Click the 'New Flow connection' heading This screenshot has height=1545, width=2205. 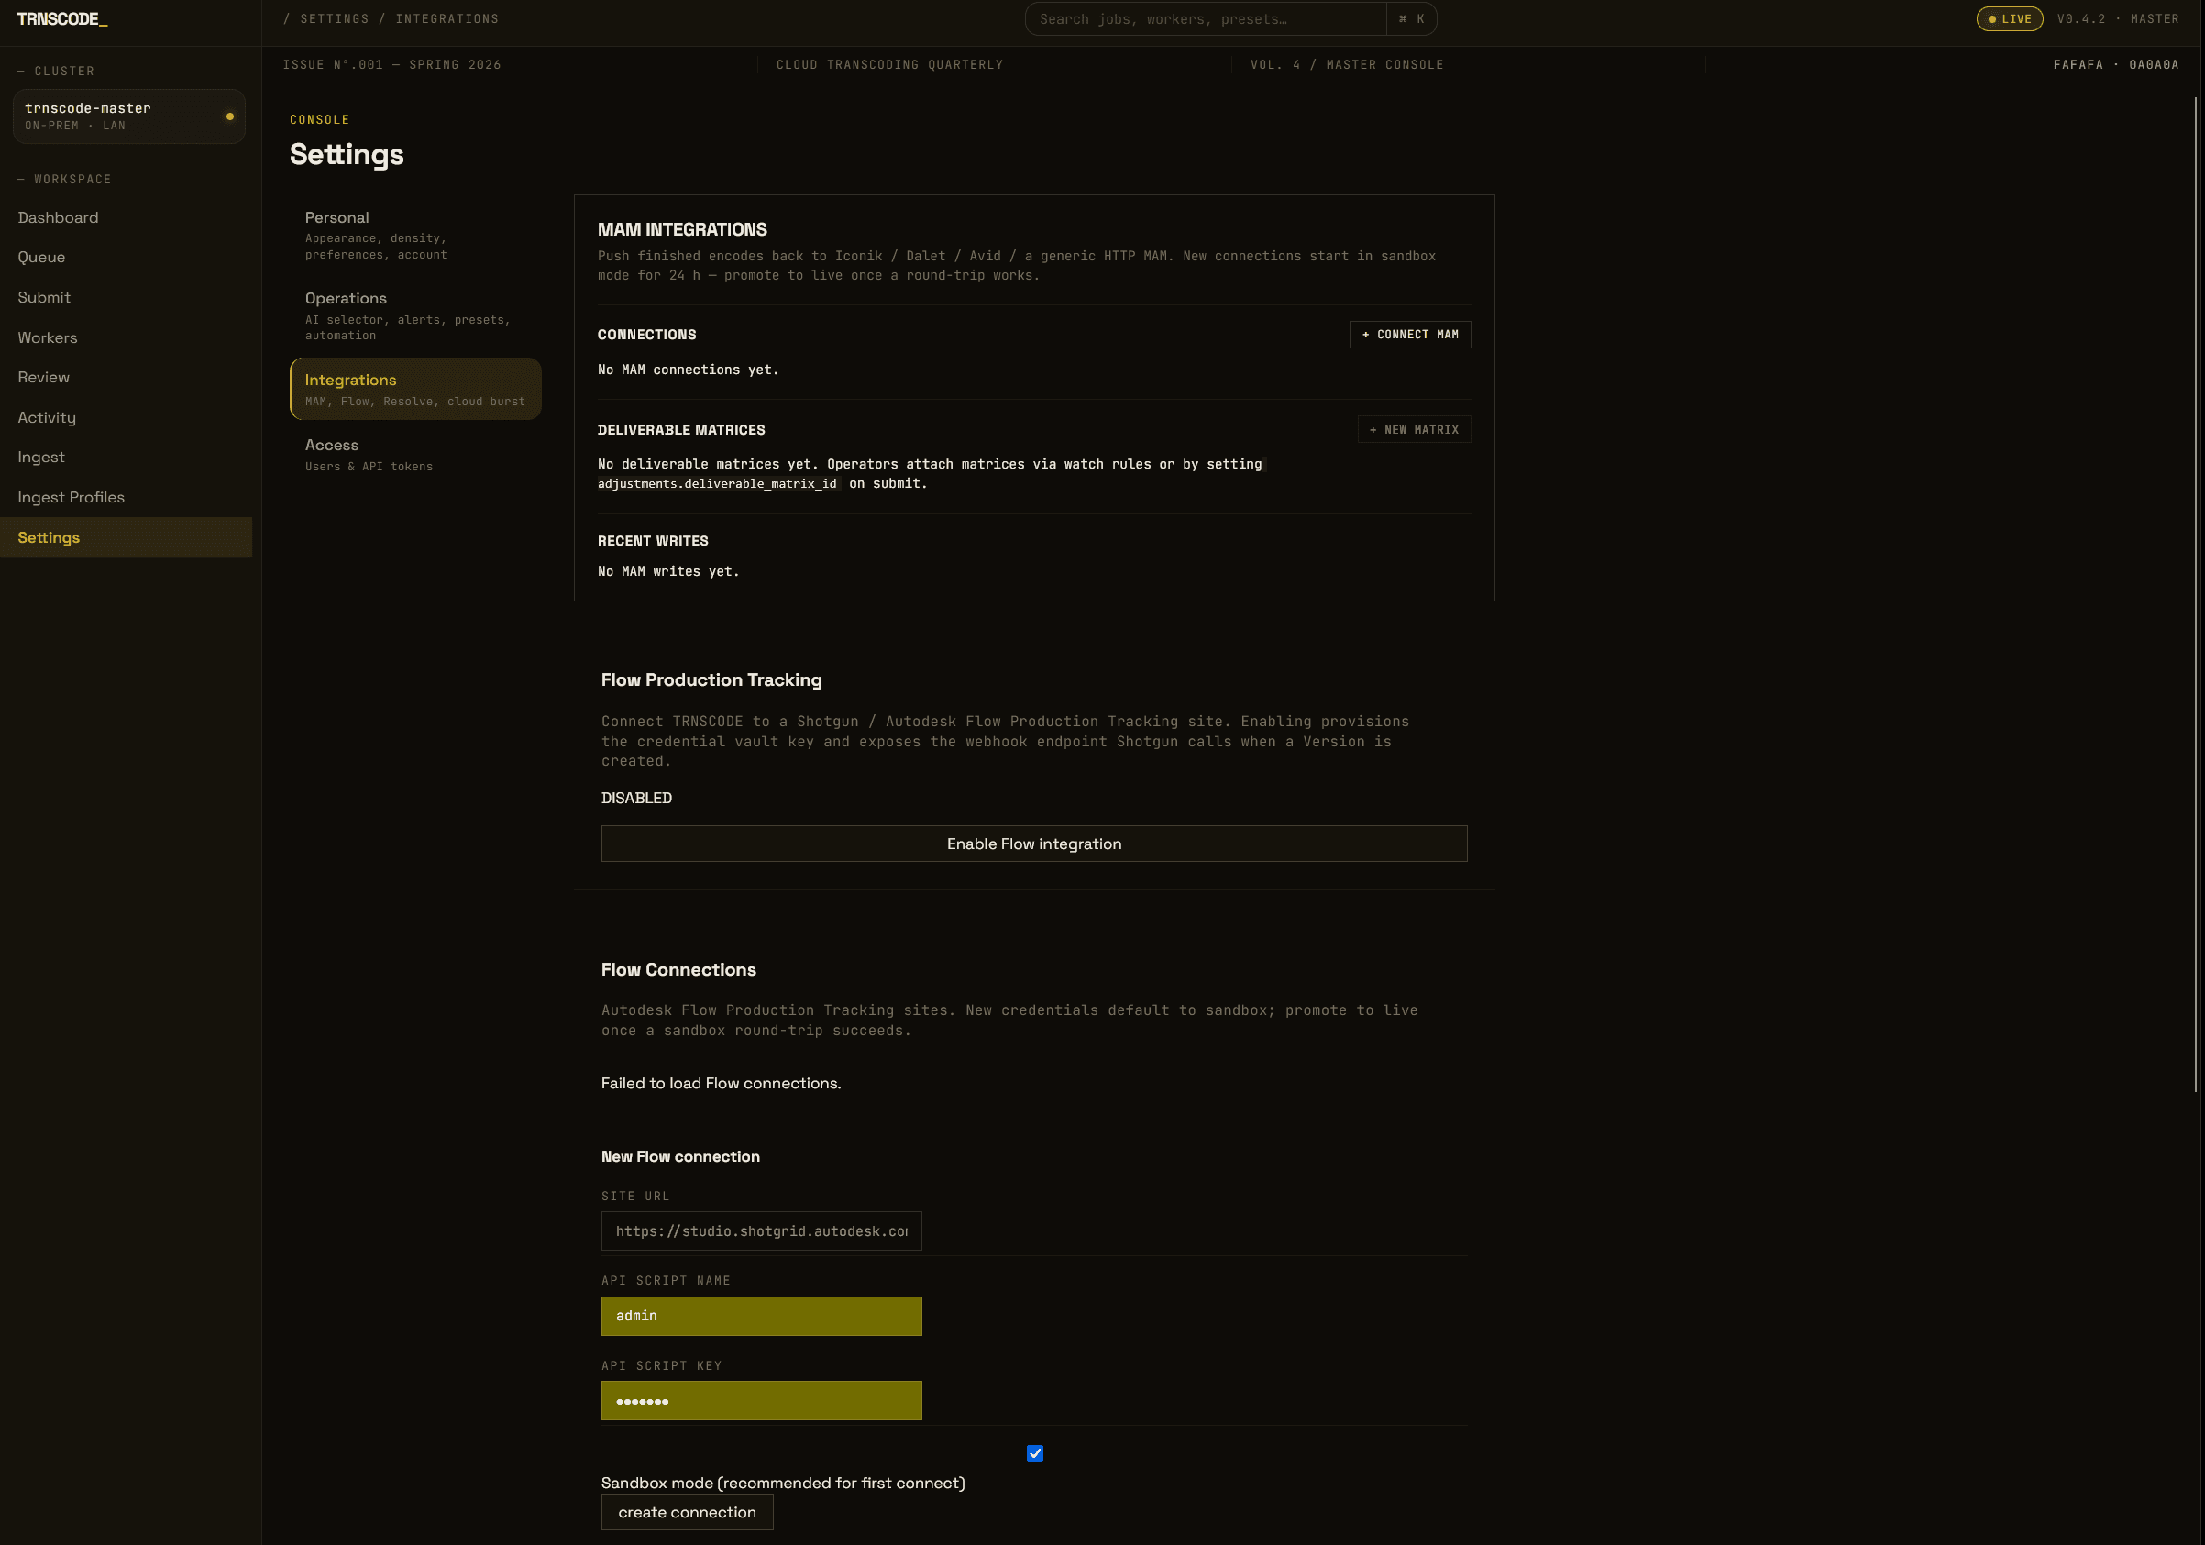pos(680,1156)
